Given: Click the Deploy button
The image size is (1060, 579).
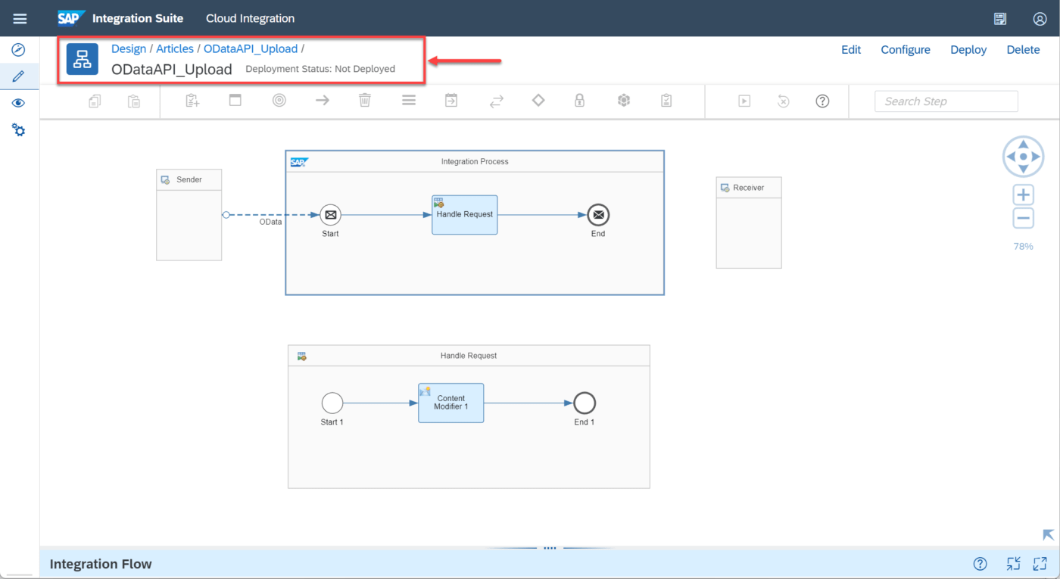Looking at the screenshot, I should coord(968,49).
